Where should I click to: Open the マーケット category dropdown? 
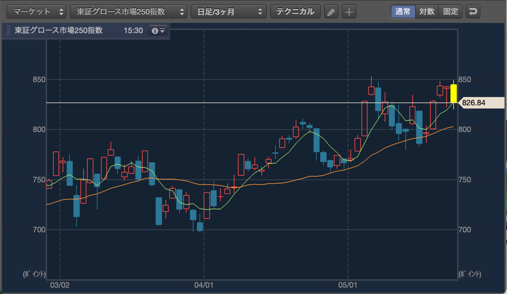point(37,11)
